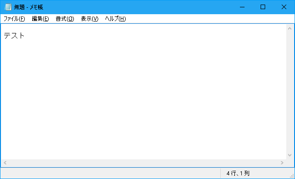Screen dimensions: 295x179
Task: Open the 書式(O) menu
Action: tap(65, 19)
